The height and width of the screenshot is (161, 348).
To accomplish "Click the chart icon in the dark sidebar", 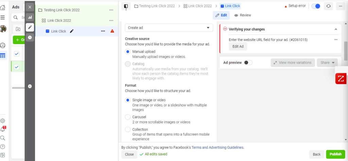I will [30, 17].
